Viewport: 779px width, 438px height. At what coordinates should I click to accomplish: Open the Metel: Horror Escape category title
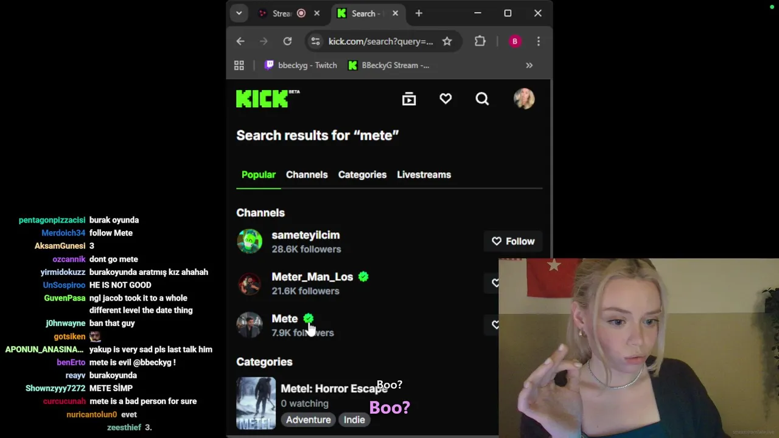pos(334,388)
